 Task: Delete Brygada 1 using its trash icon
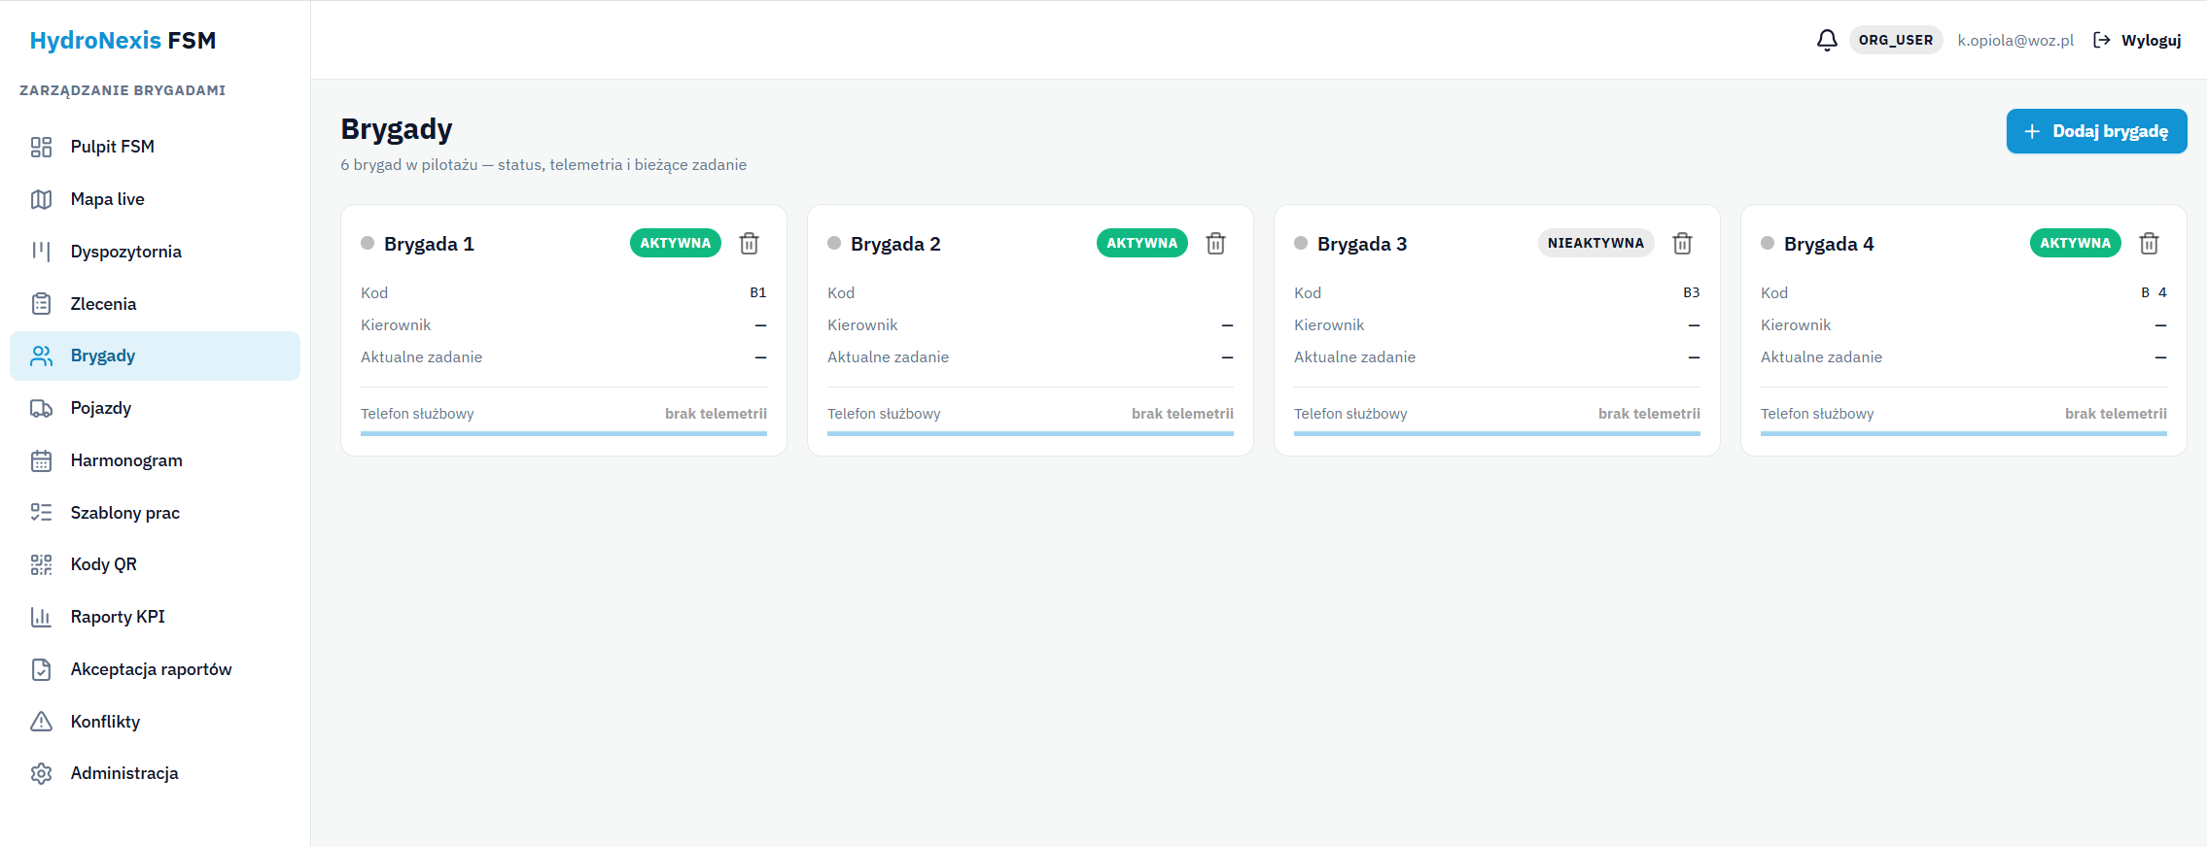tap(749, 243)
